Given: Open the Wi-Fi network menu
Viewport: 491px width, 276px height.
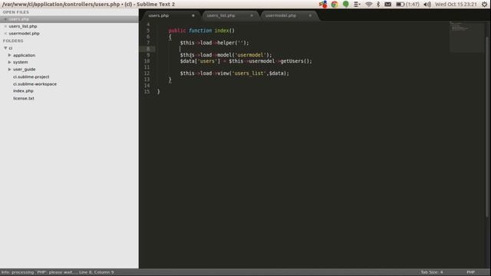Looking at the screenshot, I should 368,5.
